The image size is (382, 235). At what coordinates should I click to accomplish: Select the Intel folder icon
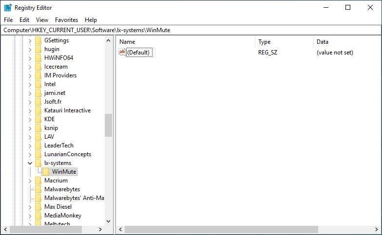(x=38, y=84)
